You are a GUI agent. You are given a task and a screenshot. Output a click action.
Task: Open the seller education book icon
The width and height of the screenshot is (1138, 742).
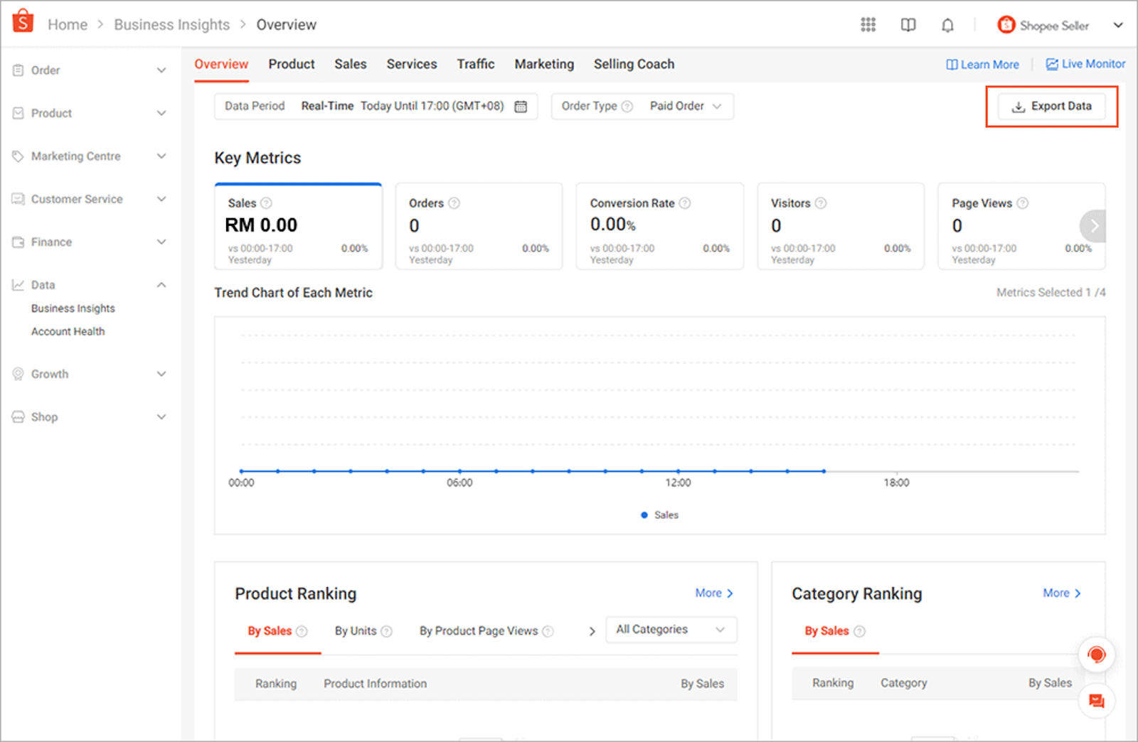coord(908,25)
